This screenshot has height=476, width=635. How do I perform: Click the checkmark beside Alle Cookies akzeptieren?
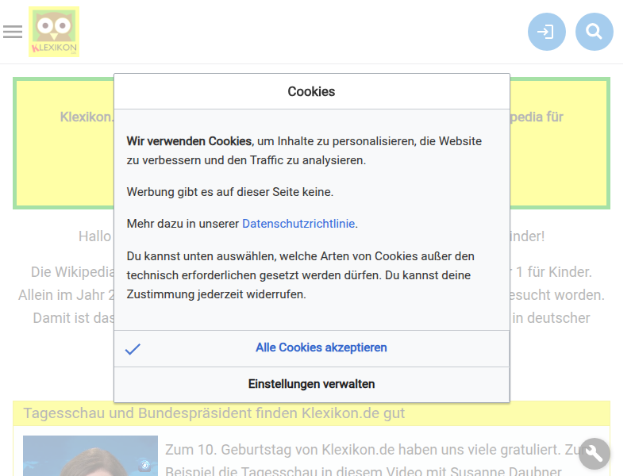coord(133,349)
